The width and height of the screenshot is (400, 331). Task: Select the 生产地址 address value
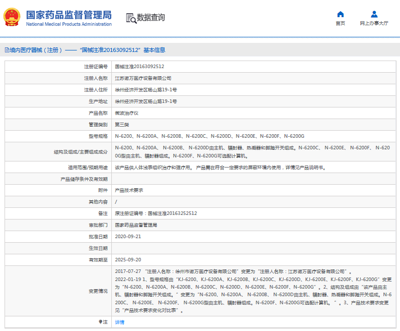pos(146,101)
